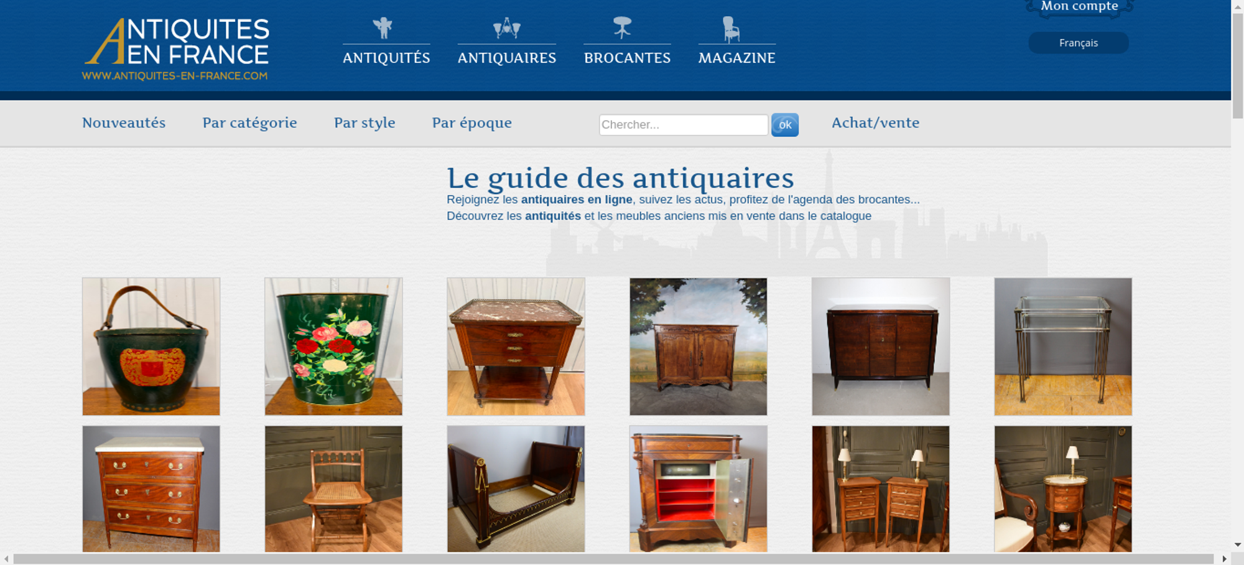Click the armchair icon above Magazine

pyautogui.click(x=731, y=29)
